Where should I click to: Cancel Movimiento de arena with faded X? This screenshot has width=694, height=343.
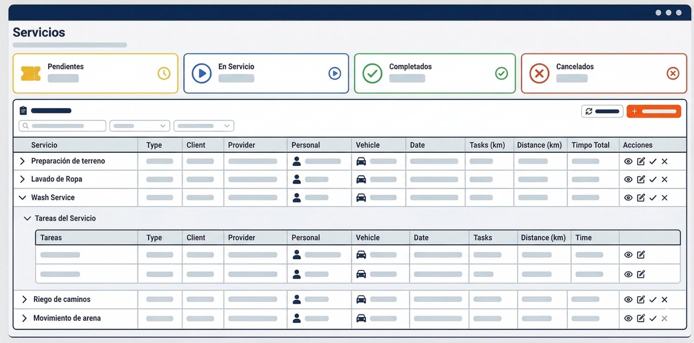click(x=665, y=318)
